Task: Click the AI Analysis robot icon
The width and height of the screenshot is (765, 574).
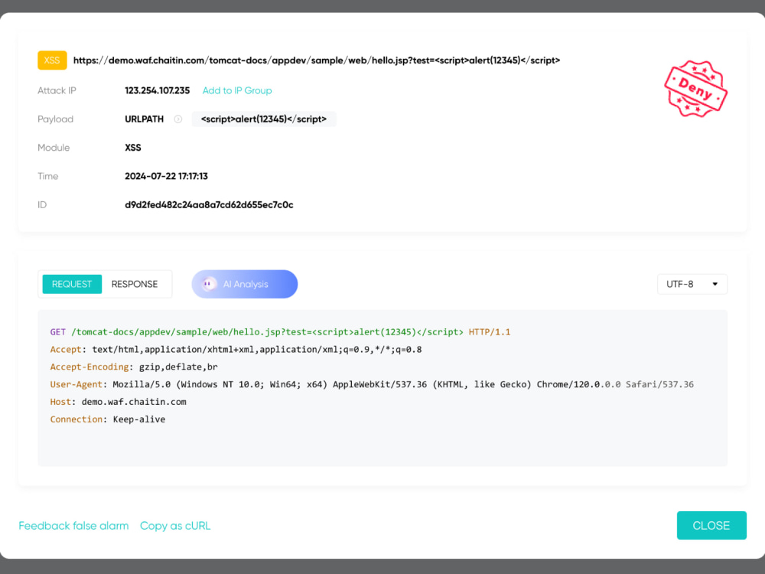Action: [210, 284]
